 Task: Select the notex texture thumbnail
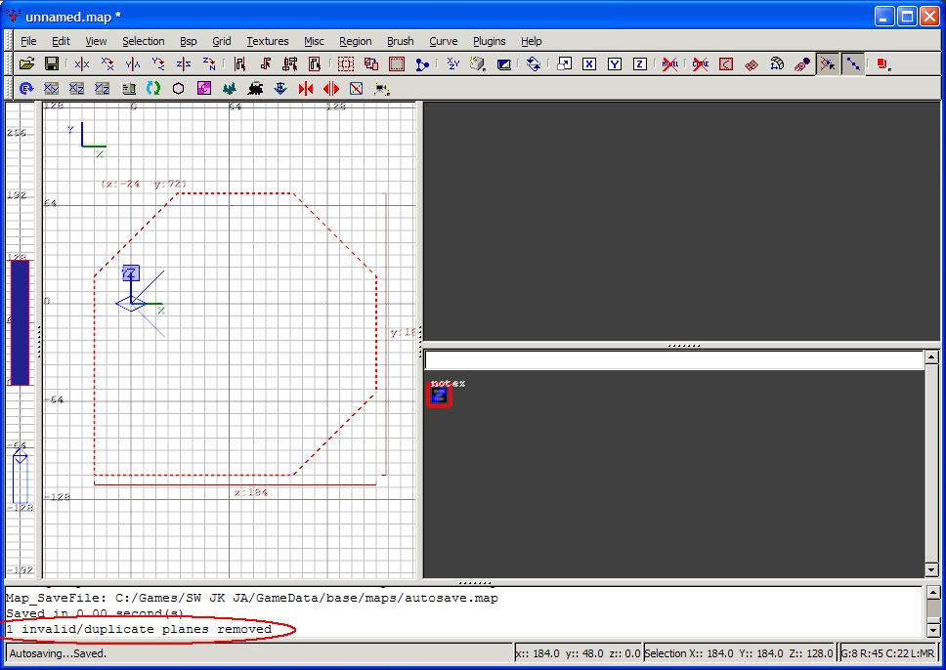click(x=439, y=396)
